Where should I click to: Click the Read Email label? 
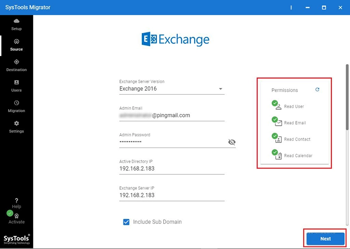point(295,123)
